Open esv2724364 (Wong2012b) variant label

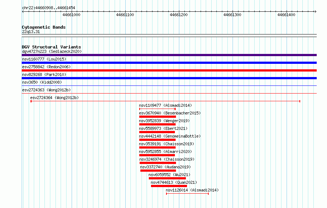point(54,98)
